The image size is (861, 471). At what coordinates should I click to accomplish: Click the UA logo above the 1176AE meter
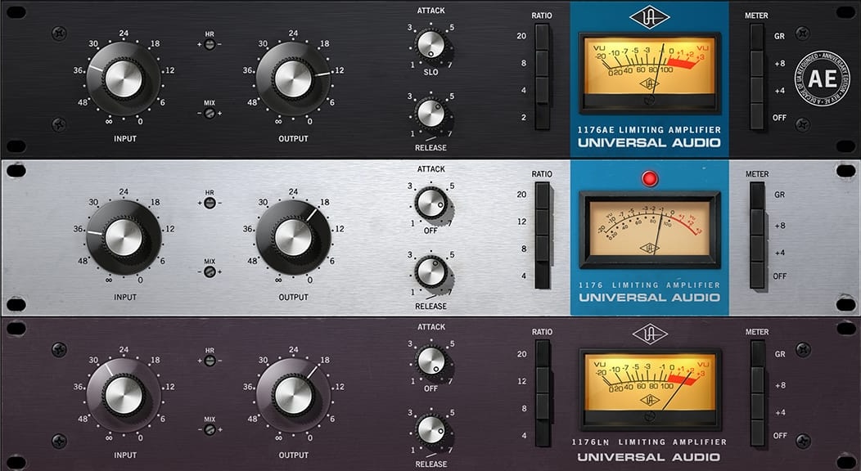(x=649, y=17)
